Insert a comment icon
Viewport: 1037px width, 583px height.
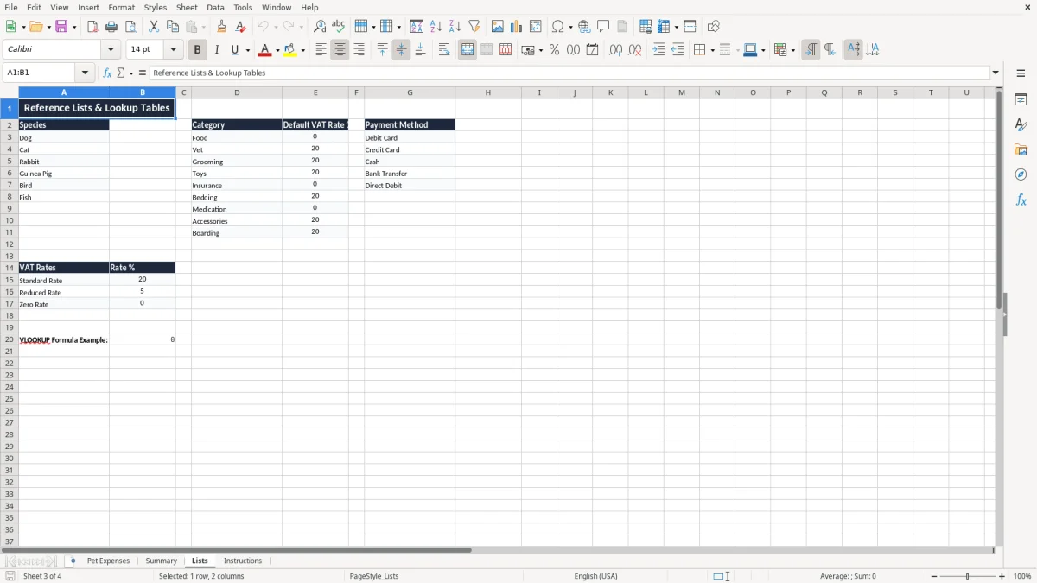click(x=604, y=27)
